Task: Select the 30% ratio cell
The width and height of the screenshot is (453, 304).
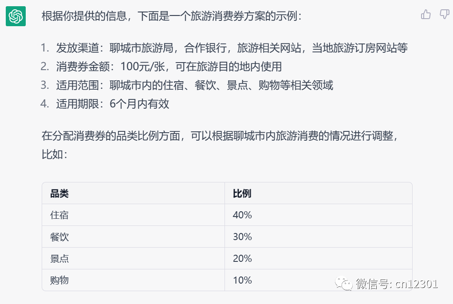Action: [x=319, y=237]
